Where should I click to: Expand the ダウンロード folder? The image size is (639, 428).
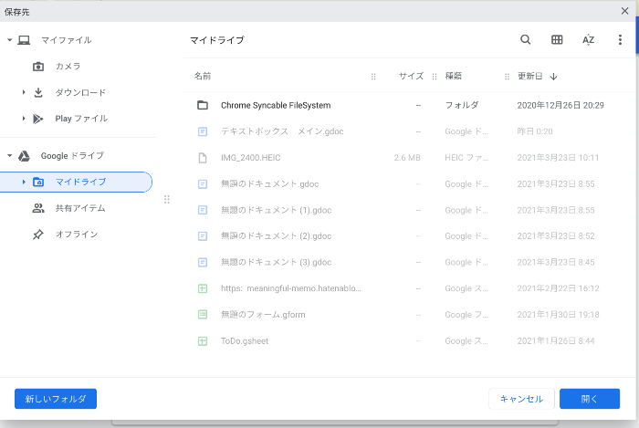tap(24, 92)
